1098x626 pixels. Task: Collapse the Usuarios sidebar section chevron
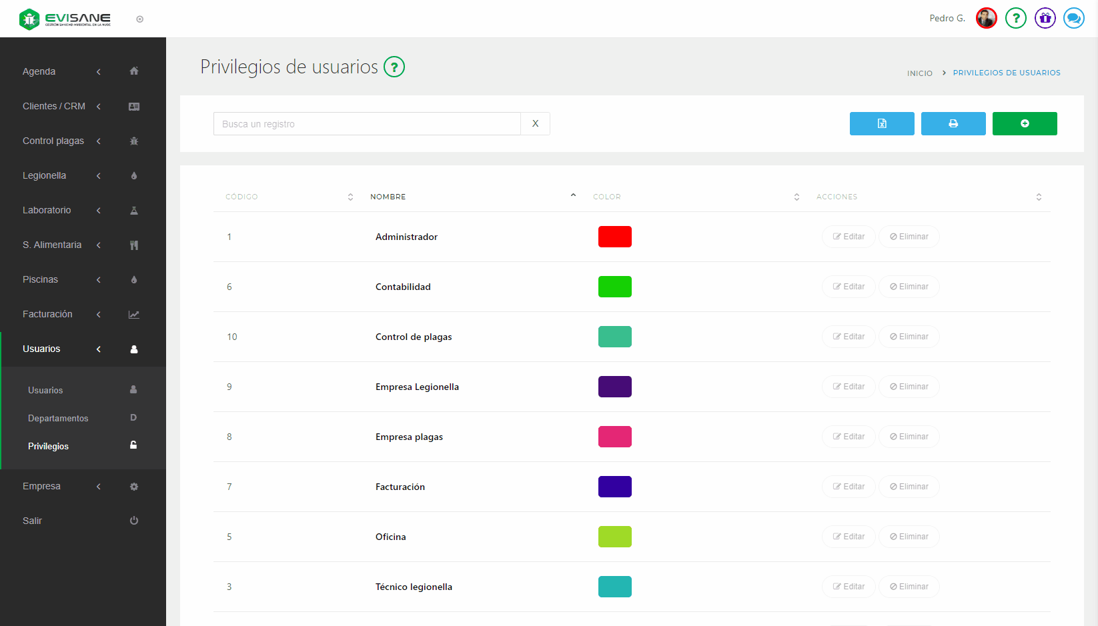(98, 349)
